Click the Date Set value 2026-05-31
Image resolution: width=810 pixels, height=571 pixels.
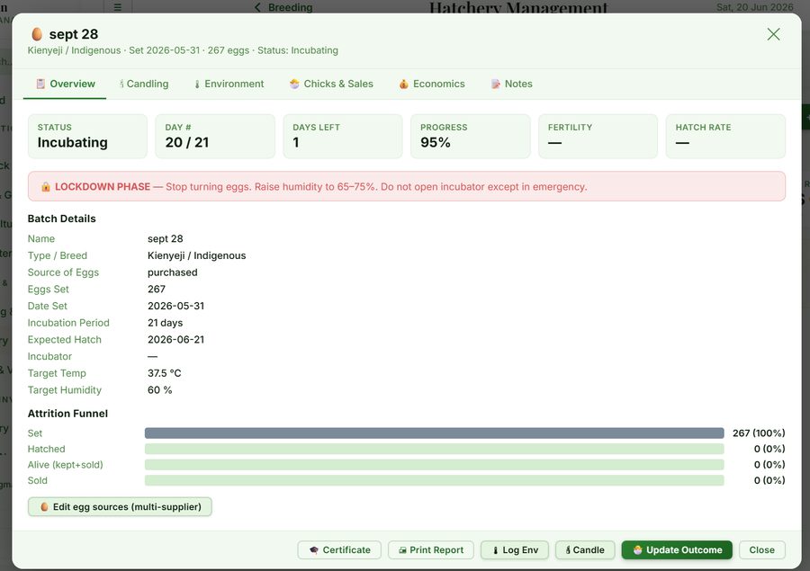coord(175,306)
